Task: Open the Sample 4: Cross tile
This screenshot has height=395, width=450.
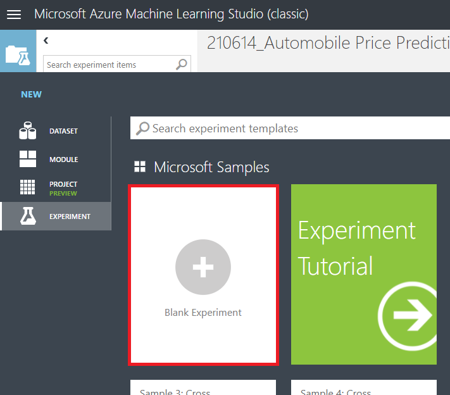Action: point(364,387)
